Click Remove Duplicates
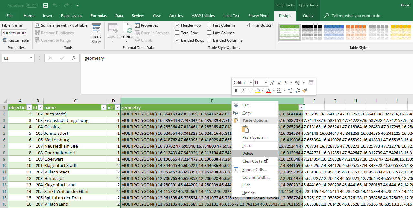The height and width of the screenshot is (208, 413). pyautogui.click(x=54, y=33)
